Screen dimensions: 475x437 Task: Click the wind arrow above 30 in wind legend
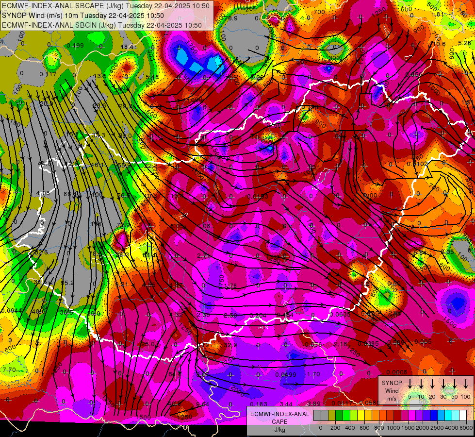(443, 384)
